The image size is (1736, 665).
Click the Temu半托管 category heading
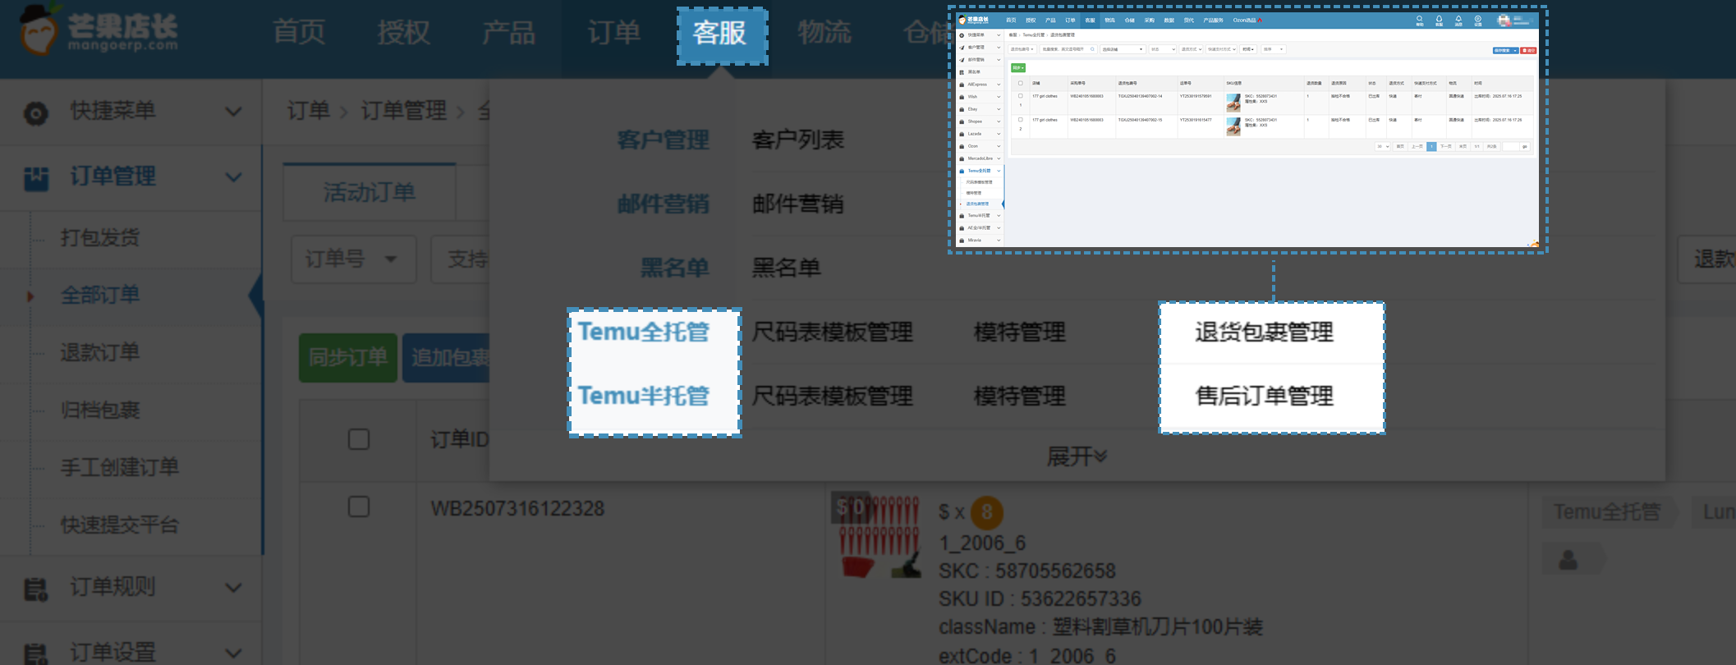[644, 396]
